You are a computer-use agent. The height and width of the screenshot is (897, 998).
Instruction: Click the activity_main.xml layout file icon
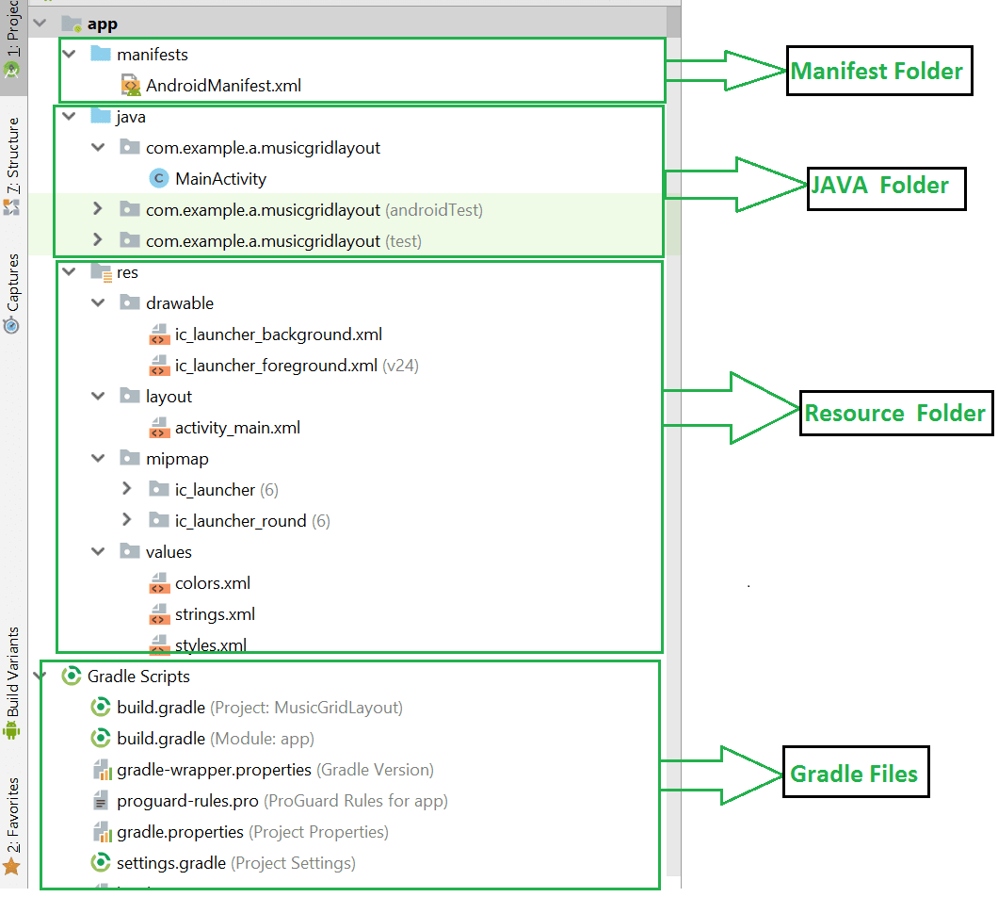[x=159, y=429]
